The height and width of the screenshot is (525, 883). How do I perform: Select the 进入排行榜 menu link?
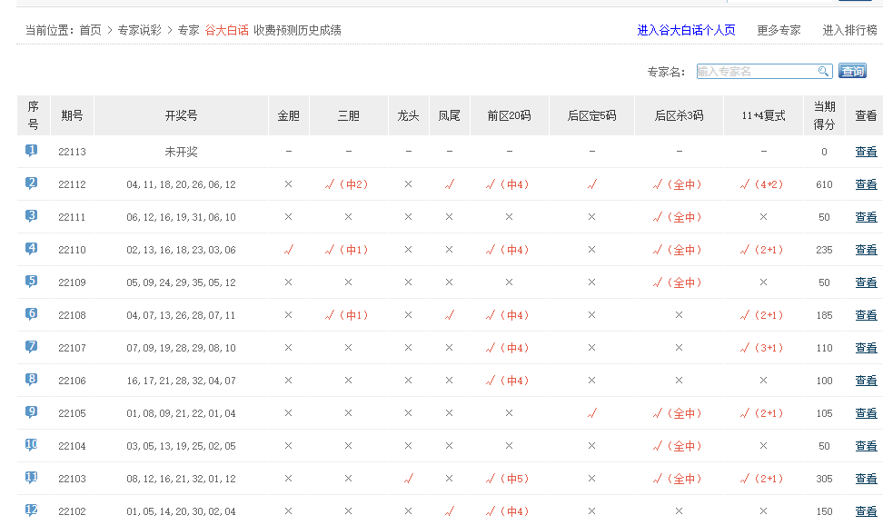tap(849, 30)
